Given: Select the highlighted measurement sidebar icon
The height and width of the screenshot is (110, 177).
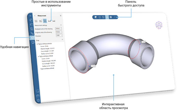Looking at the screenshot, I should 32,38.
